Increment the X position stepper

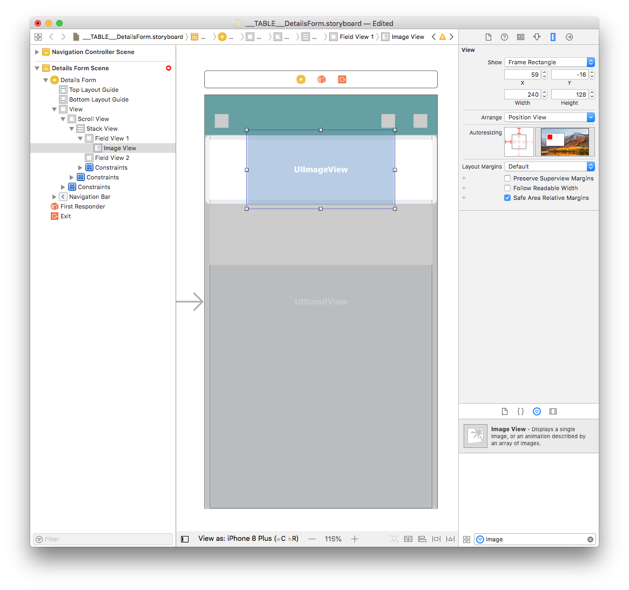click(544, 72)
